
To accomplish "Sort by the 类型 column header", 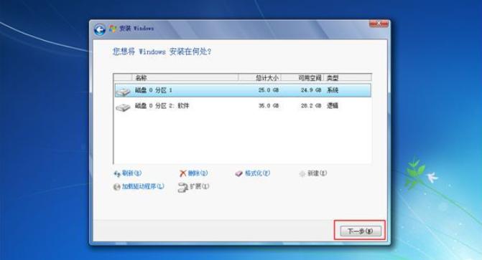I will (x=348, y=77).
